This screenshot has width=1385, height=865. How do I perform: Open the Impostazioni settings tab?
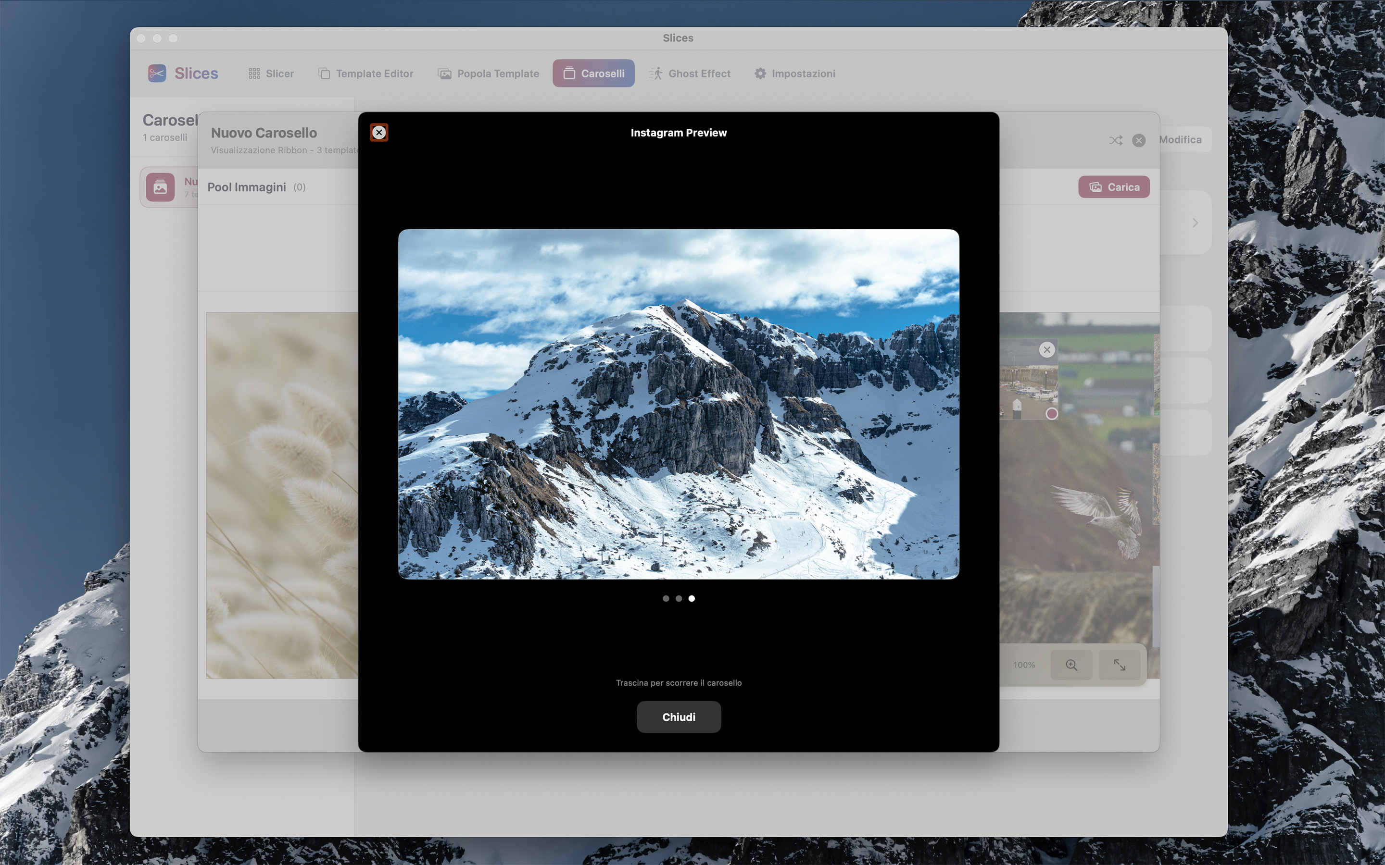click(795, 73)
